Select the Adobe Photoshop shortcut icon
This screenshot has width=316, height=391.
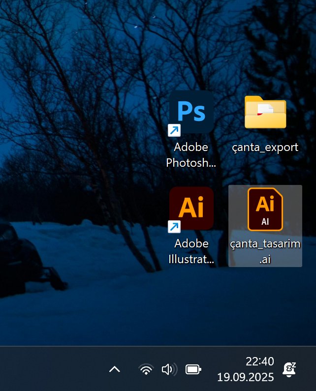(191, 112)
